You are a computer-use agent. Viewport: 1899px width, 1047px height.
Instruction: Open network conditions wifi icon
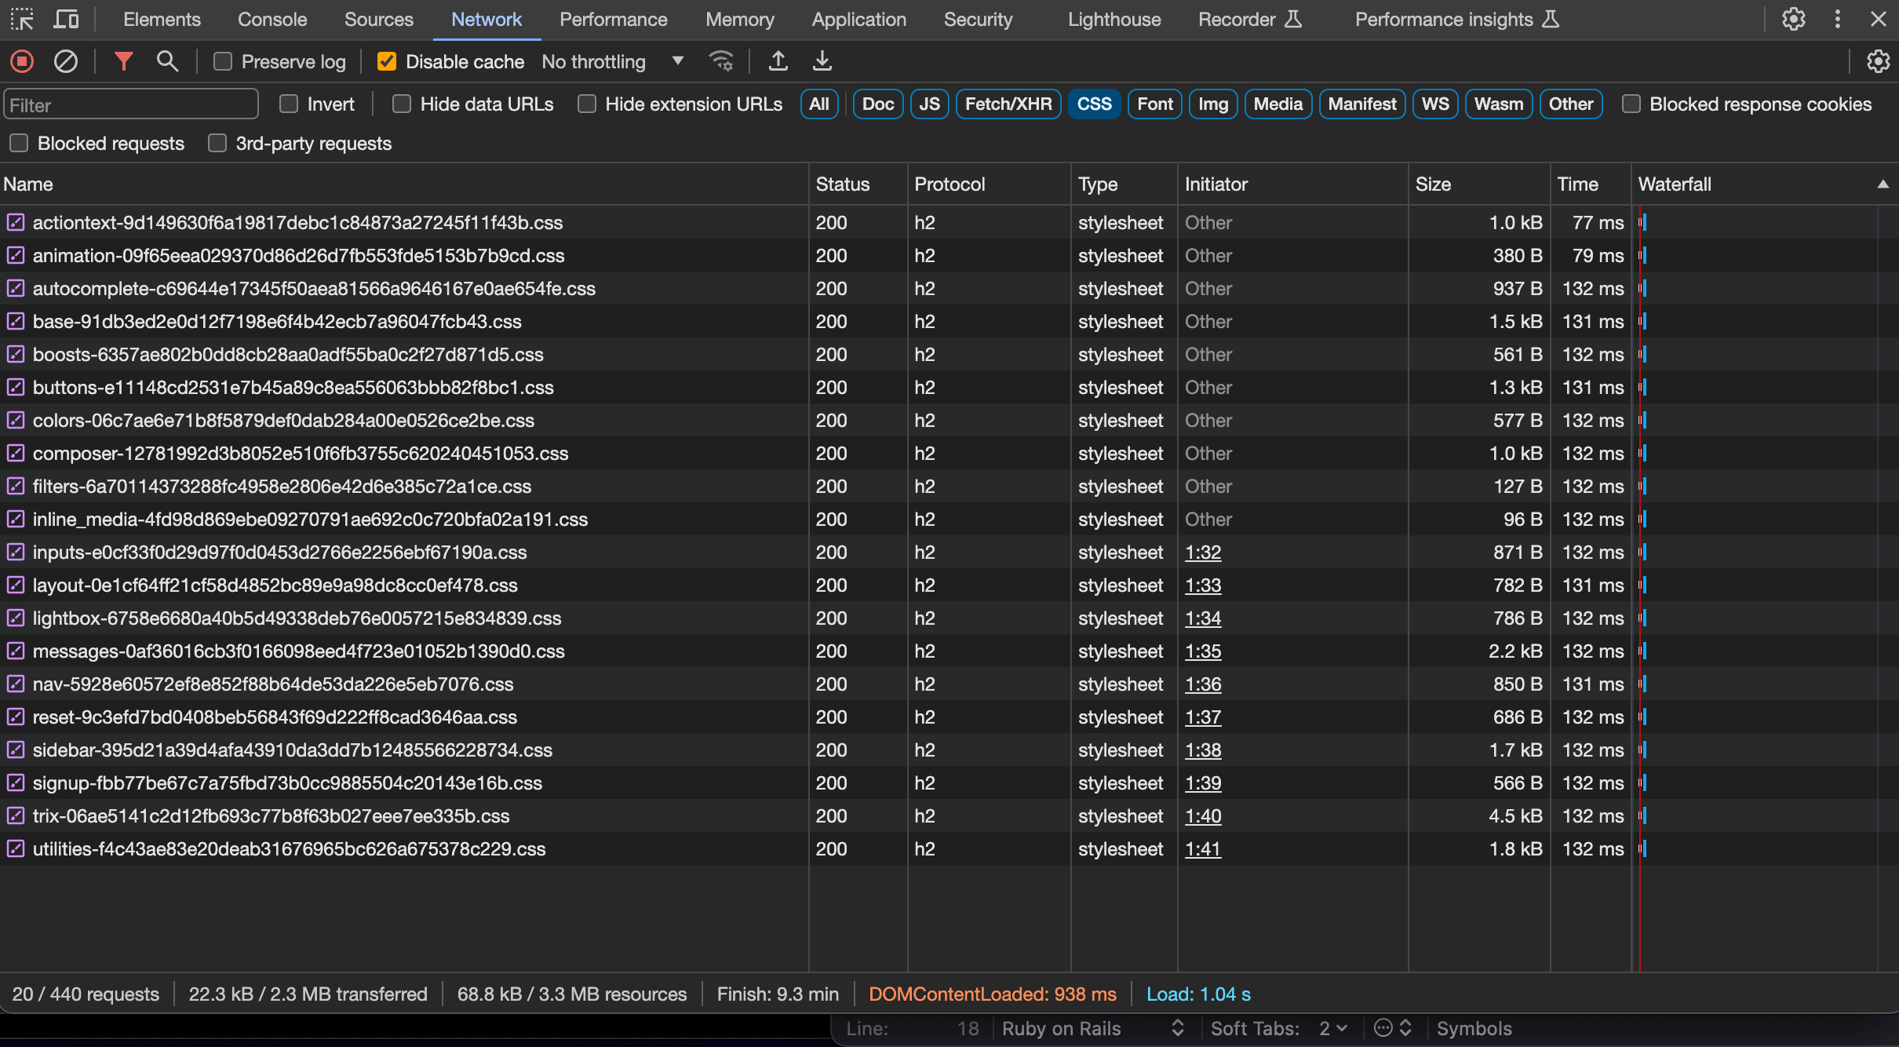[x=720, y=61]
